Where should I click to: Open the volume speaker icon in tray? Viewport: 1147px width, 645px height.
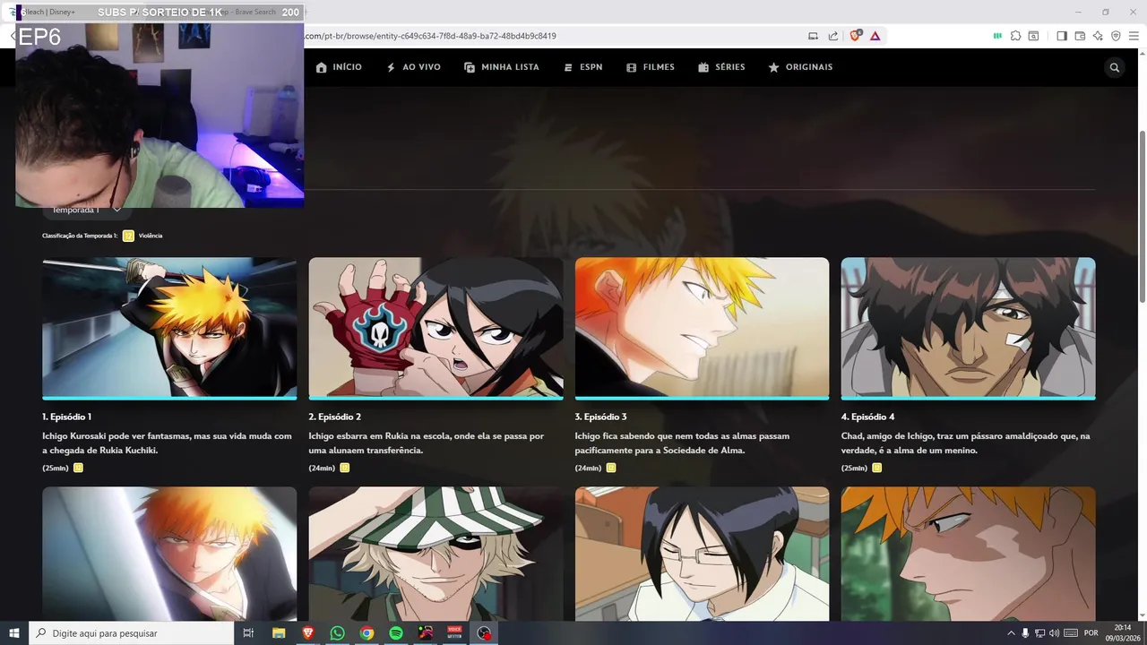pyautogui.click(x=1054, y=633)
